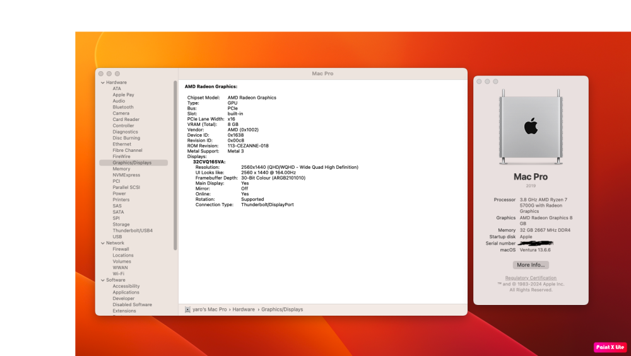Click Hardware in the bottom path bar
This screenshot has height=356, width=631.
tap(244, 309)
